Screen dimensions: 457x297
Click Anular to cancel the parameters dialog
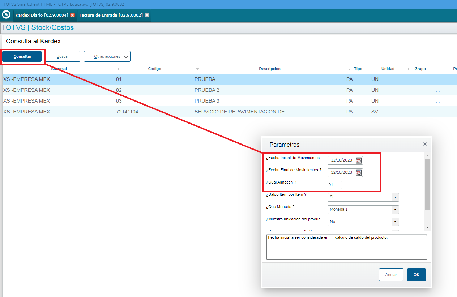391,275
